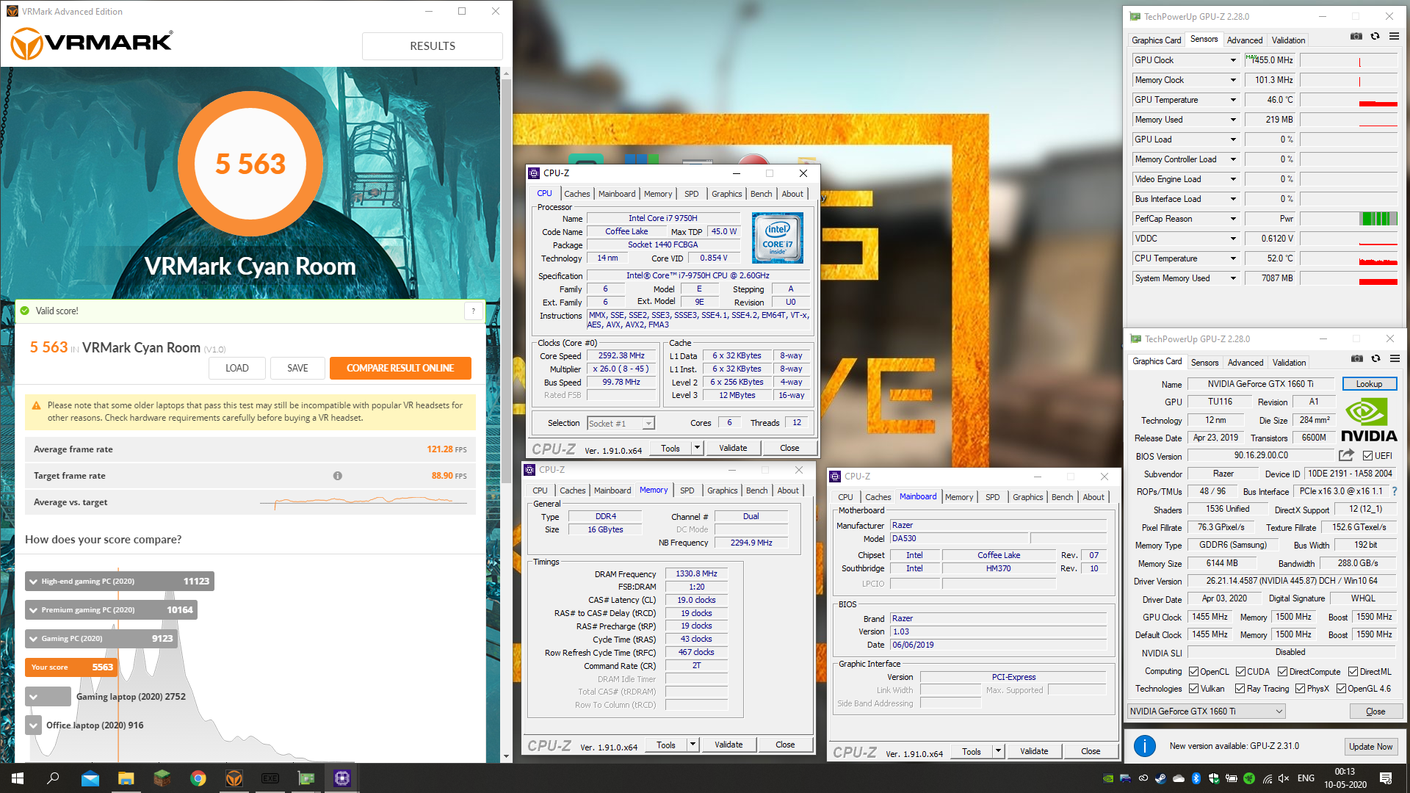Open the Windows notification center

[x=1386, y=778]
